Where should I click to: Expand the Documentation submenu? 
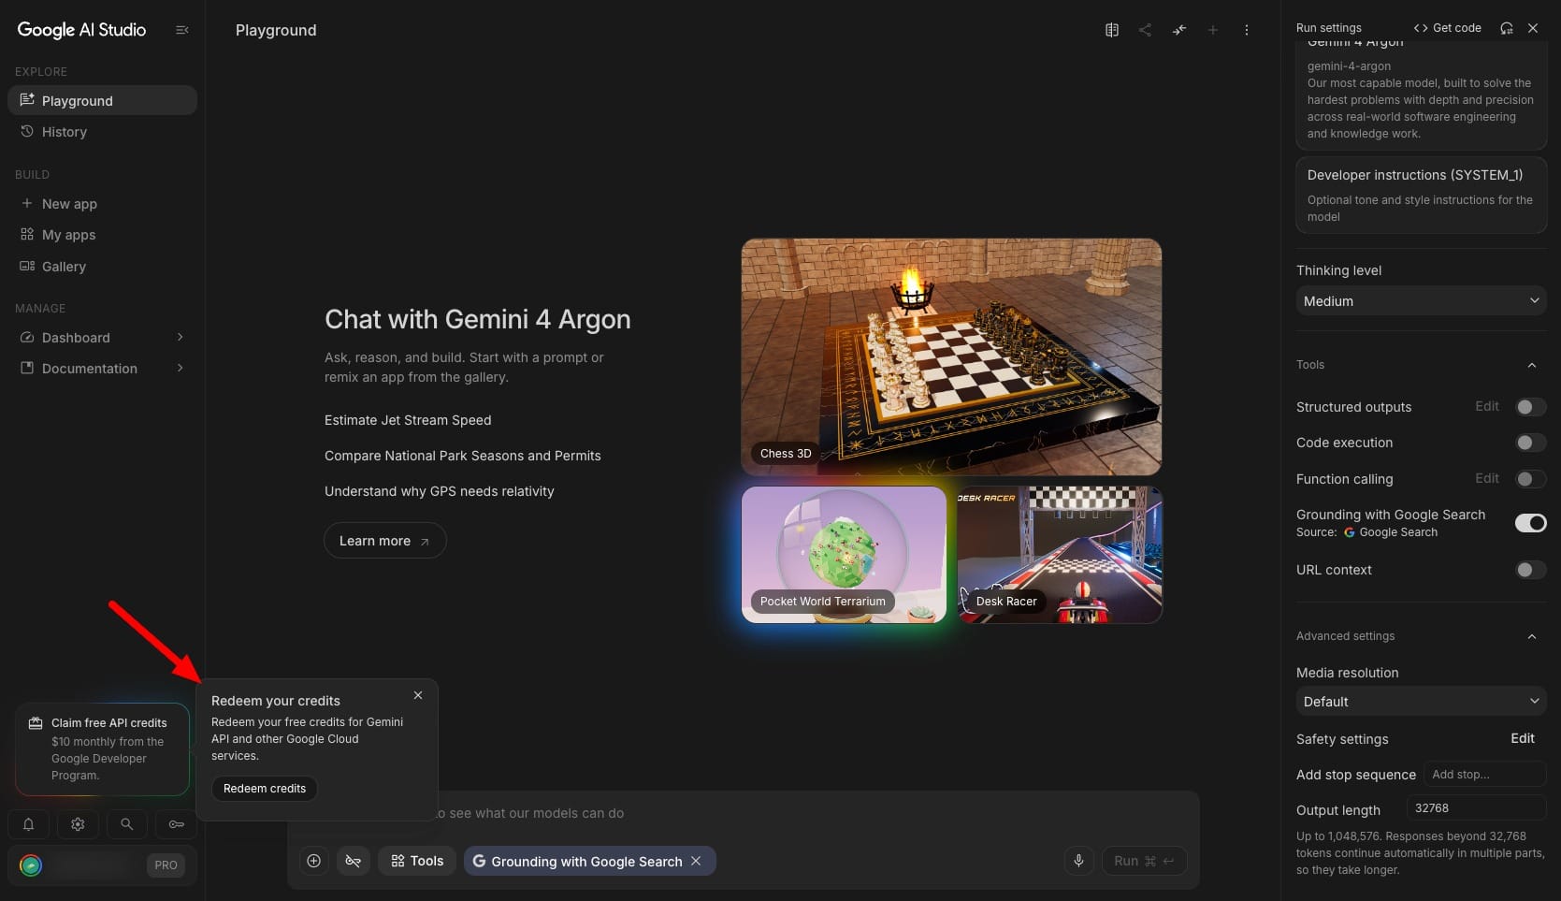click(x=181, y=369)
